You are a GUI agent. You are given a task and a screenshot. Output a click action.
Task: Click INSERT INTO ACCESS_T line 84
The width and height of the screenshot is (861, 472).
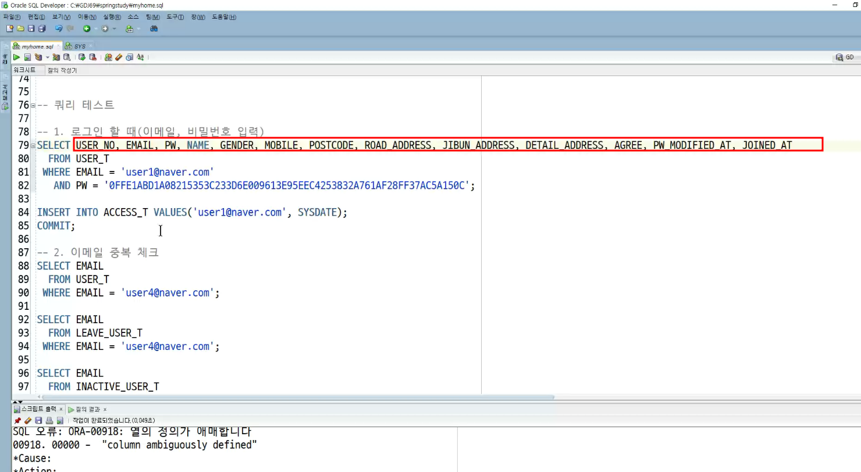(192, 212)
